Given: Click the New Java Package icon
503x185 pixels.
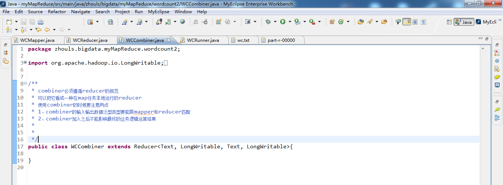Looking at the screenshot, I should (x=332, y=22).
